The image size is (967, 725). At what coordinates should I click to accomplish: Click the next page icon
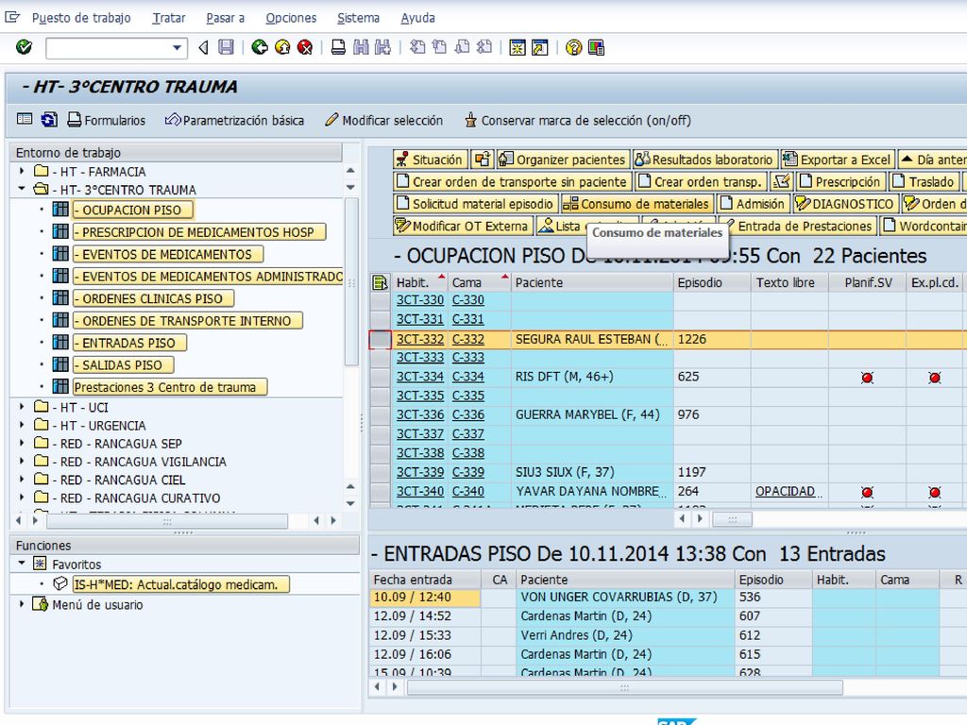tap(462, 47)
